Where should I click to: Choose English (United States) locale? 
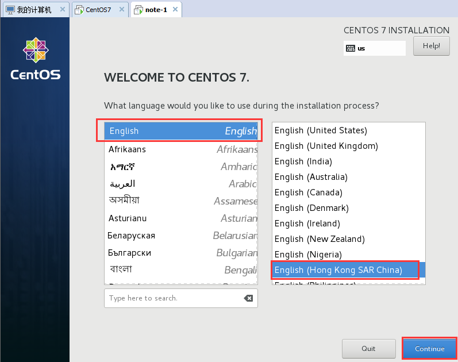point(348,130)
